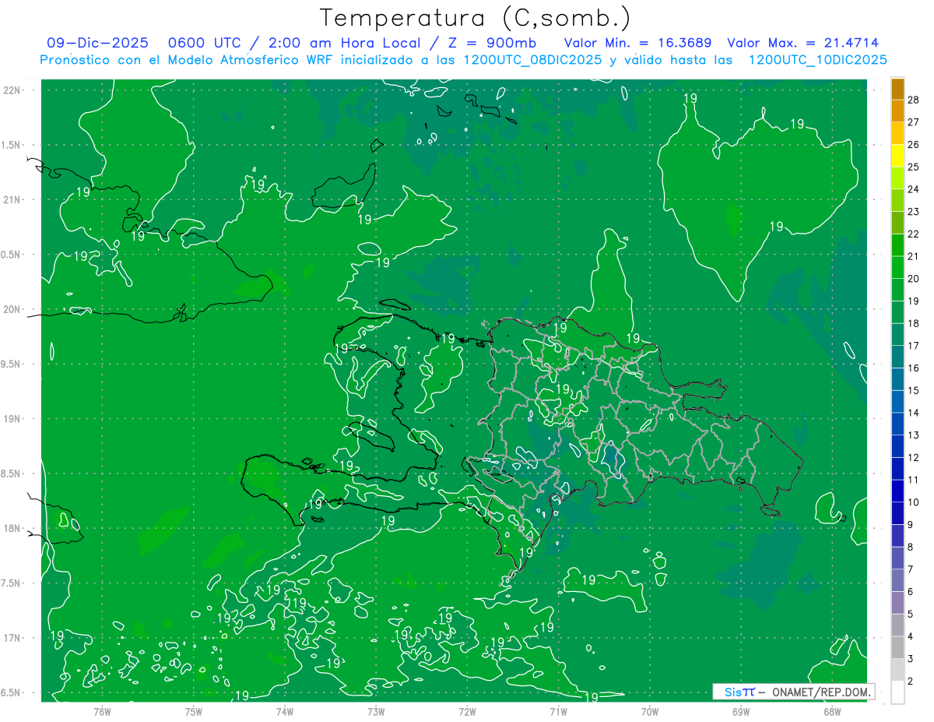Pick the blue swatch between 13 and 14
Viewport: 934px width, 722px height.
[x=898, y=424]
